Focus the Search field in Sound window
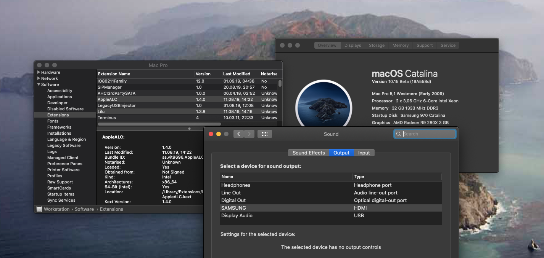Screen dimensions: 544x258 tap(425, 134)
